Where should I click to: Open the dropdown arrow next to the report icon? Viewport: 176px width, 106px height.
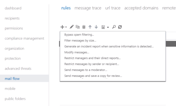108,27
